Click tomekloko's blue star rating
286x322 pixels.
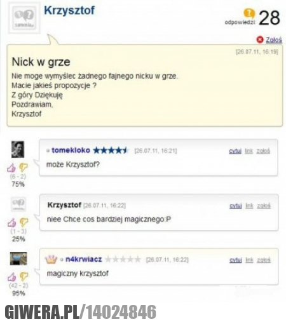coord(111,151)
